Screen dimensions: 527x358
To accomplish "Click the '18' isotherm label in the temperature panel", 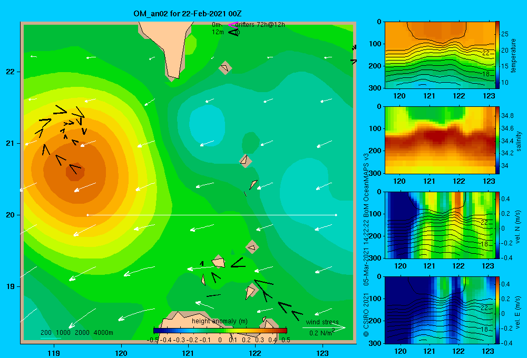I will 486,74.
